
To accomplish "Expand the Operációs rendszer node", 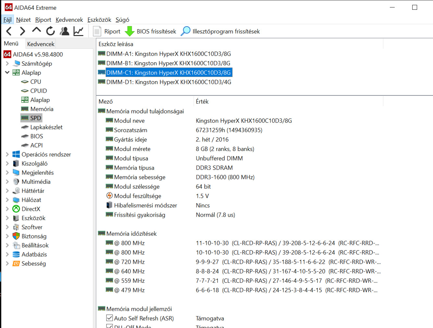I will coord(7,154).
